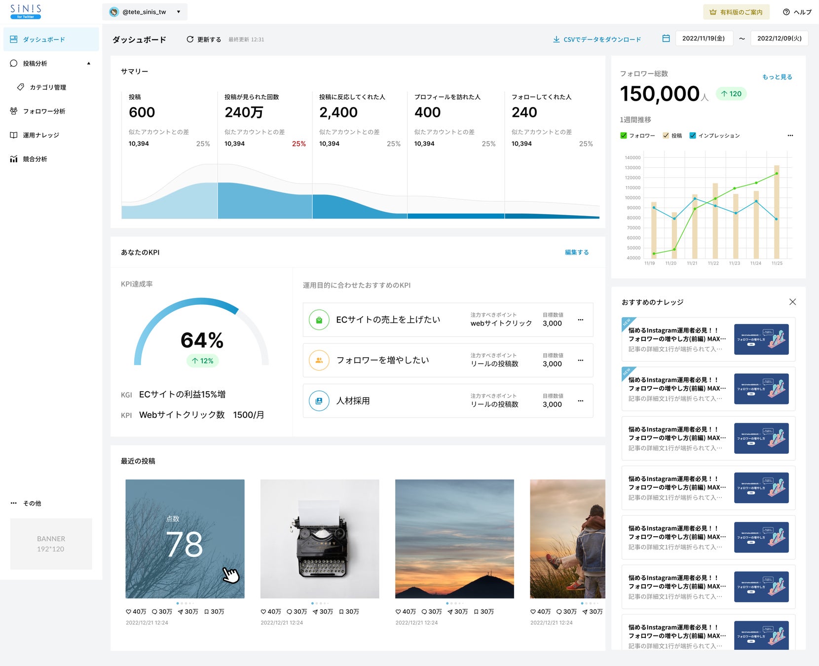819x666 pixels.
Task: Click the share icon under sunset post
Action: point(450,612)
